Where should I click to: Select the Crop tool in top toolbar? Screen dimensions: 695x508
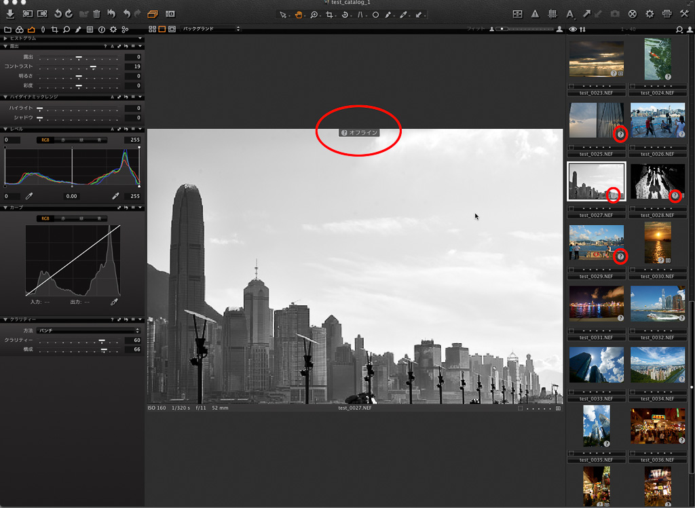[331, 14]
